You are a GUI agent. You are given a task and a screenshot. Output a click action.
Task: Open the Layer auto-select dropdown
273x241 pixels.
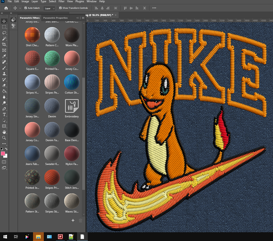pyautogui.click(x=49, y=8)
